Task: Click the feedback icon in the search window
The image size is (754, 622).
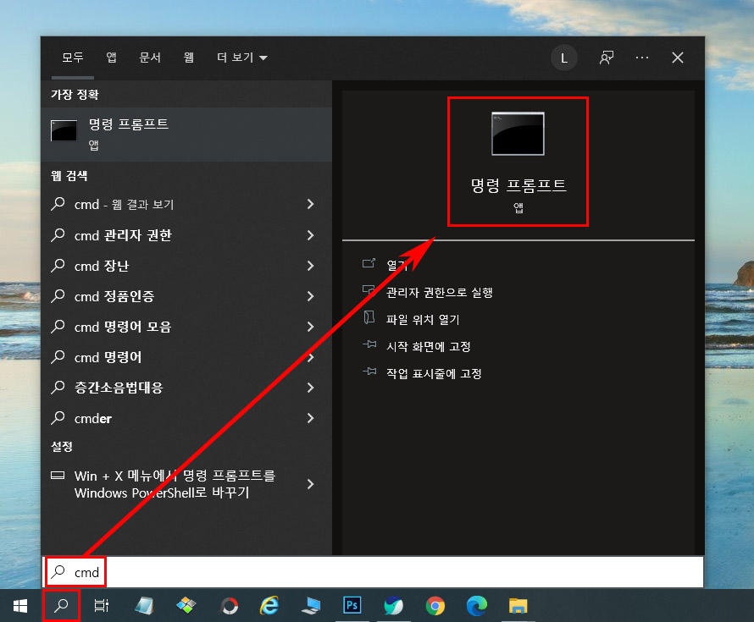Action: (x=605, y=58)
